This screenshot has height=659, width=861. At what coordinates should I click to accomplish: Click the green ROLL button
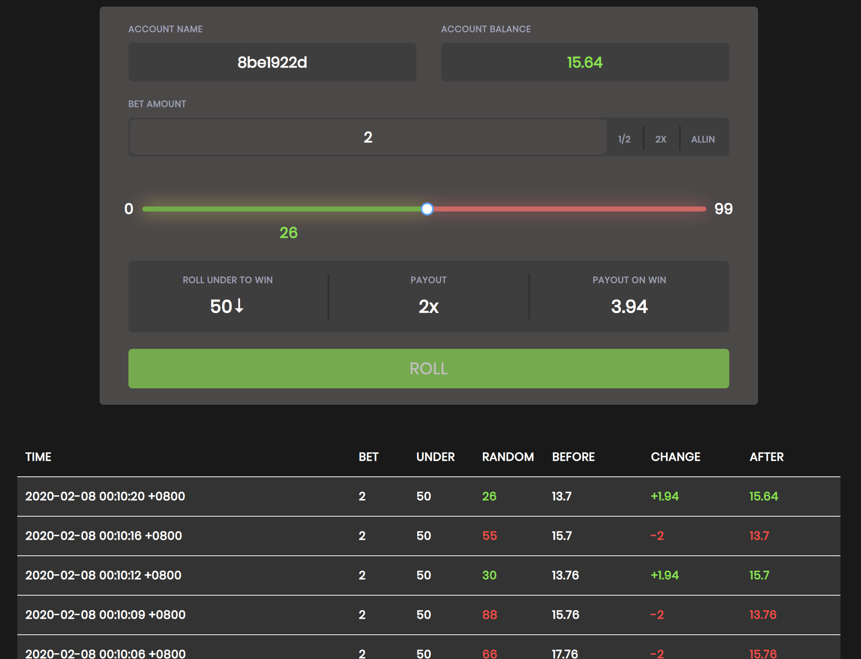click(428, 369)
